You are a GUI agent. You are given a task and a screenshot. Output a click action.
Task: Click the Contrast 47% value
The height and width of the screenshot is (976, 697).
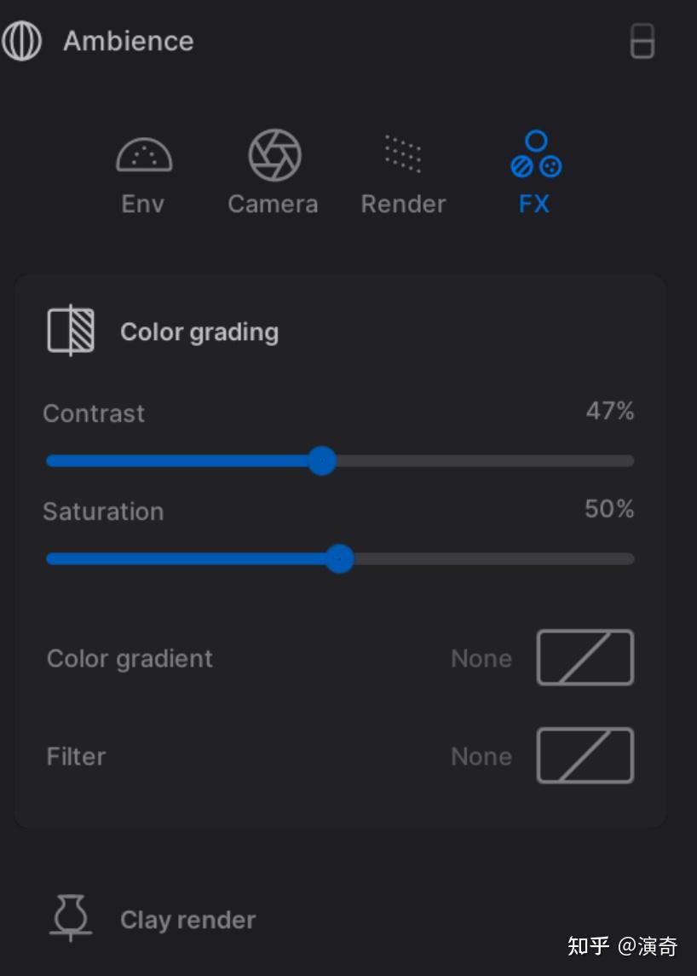609,412
